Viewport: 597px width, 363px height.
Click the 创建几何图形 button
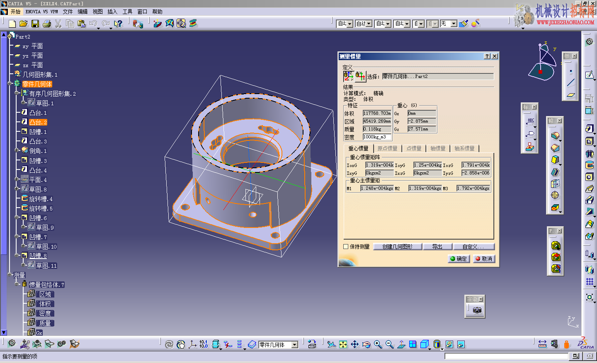(397, 247)
